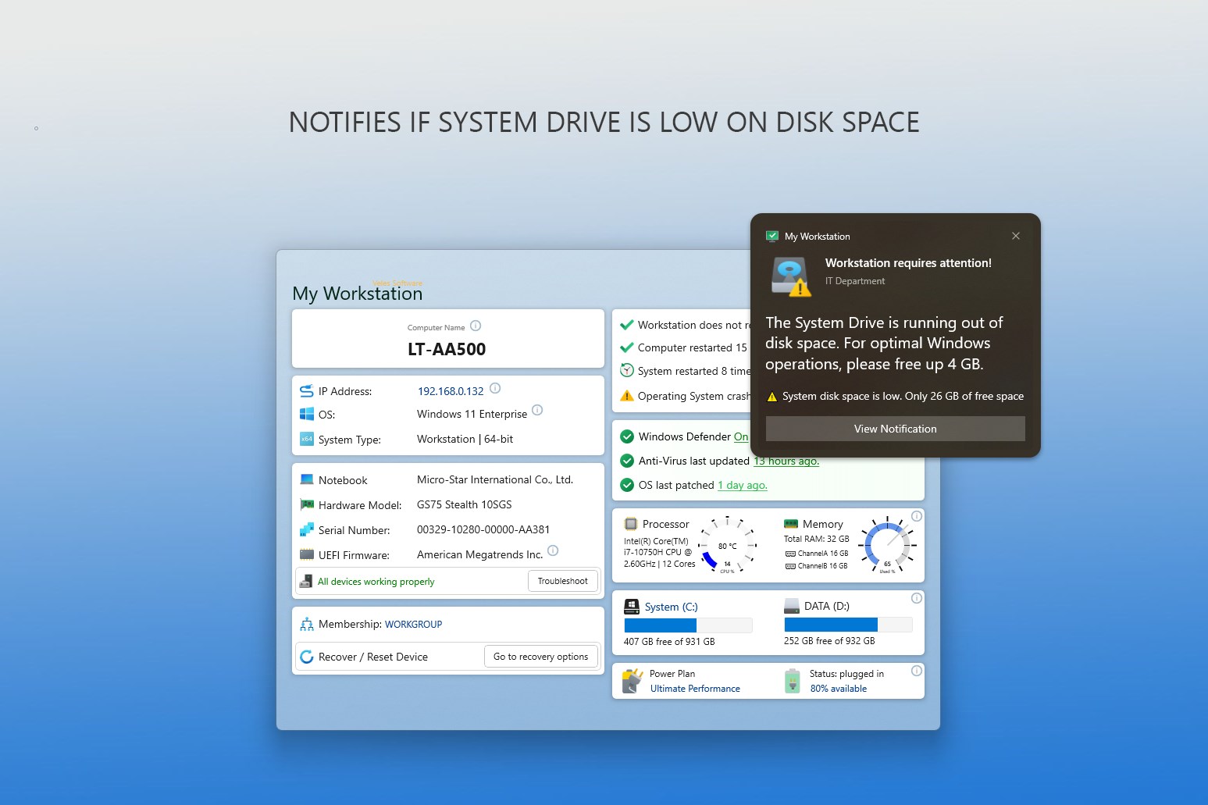Open the Ultimate Performance power plan link
1208x805 pixels.
pos(695,689)
